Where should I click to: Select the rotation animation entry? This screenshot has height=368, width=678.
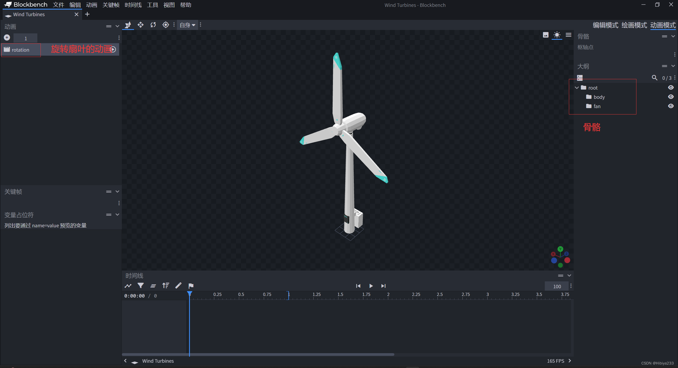[x=21, y=50]
